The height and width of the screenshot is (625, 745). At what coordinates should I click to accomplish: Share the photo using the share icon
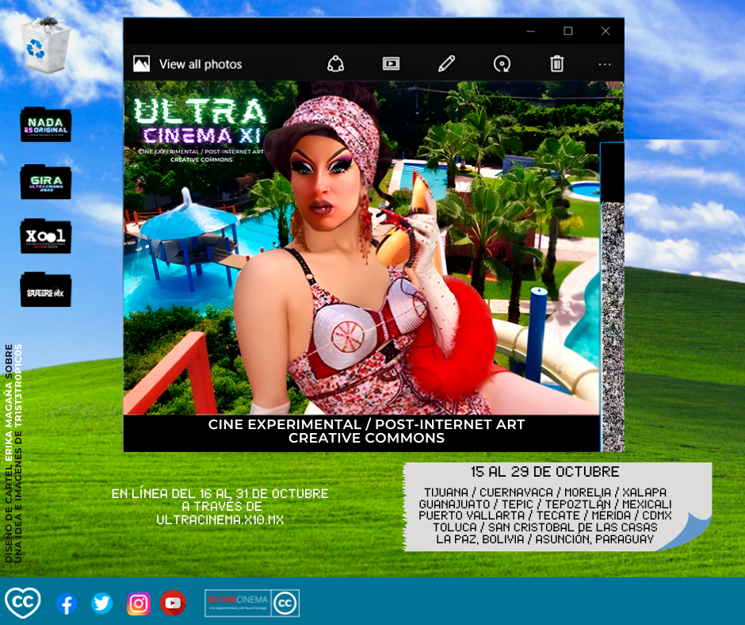[x=335, y=63]
